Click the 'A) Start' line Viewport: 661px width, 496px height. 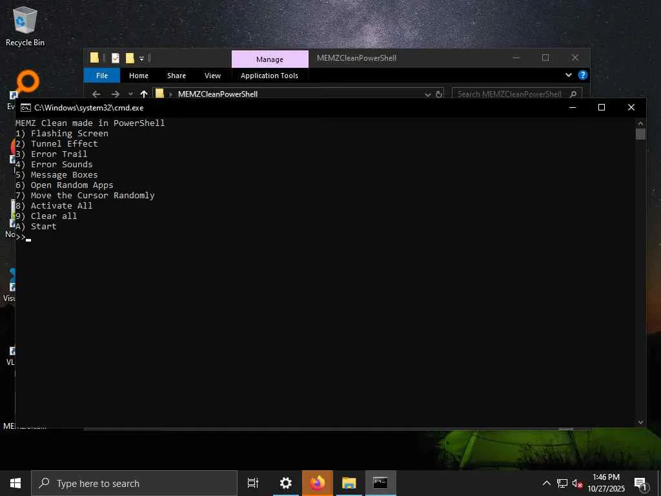coord(36,227)
